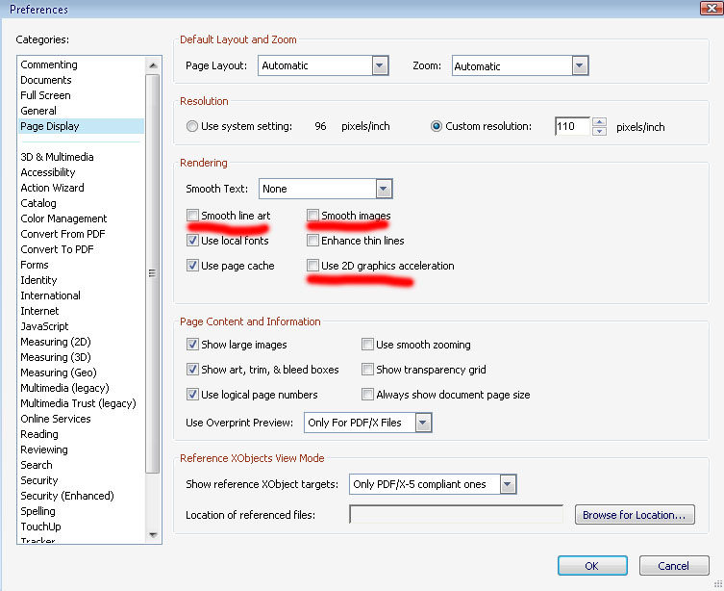The width and height of the screenshot is (724, 591).
Task: Increase custom resolution with up arrow
Action: point(599,122)
